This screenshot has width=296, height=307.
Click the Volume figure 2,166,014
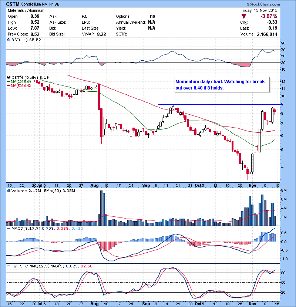coord(267,34)
